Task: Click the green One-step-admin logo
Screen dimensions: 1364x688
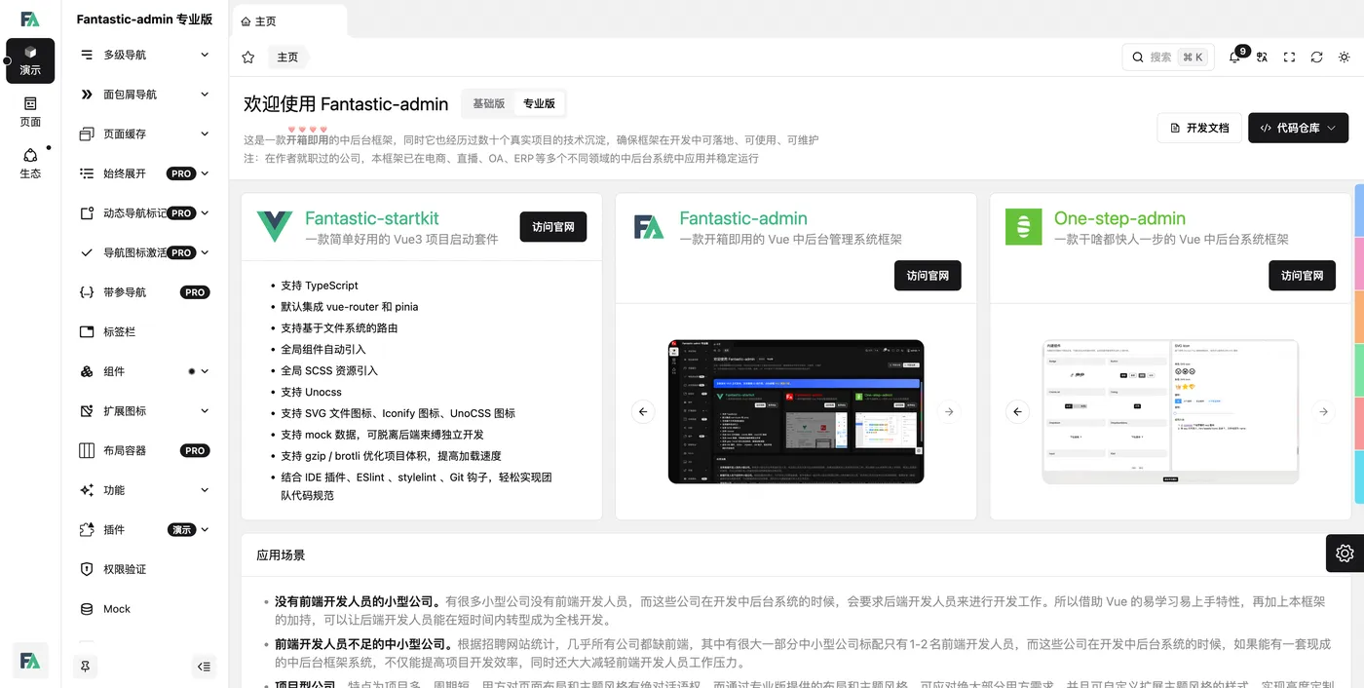Action: click(x=1023, y=227)
